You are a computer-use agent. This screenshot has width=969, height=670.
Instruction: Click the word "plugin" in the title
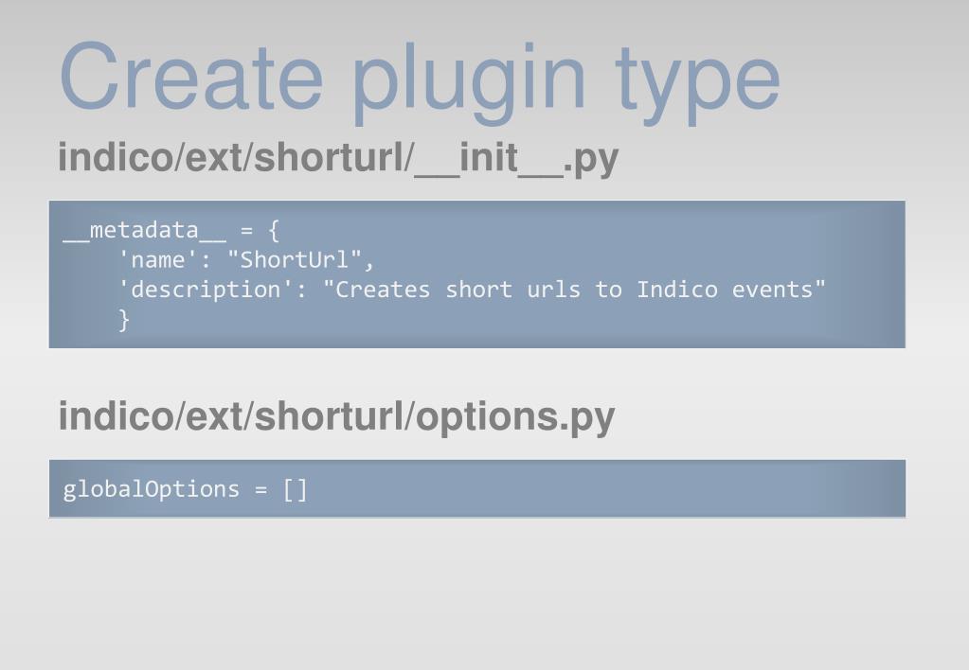point(469,83)
